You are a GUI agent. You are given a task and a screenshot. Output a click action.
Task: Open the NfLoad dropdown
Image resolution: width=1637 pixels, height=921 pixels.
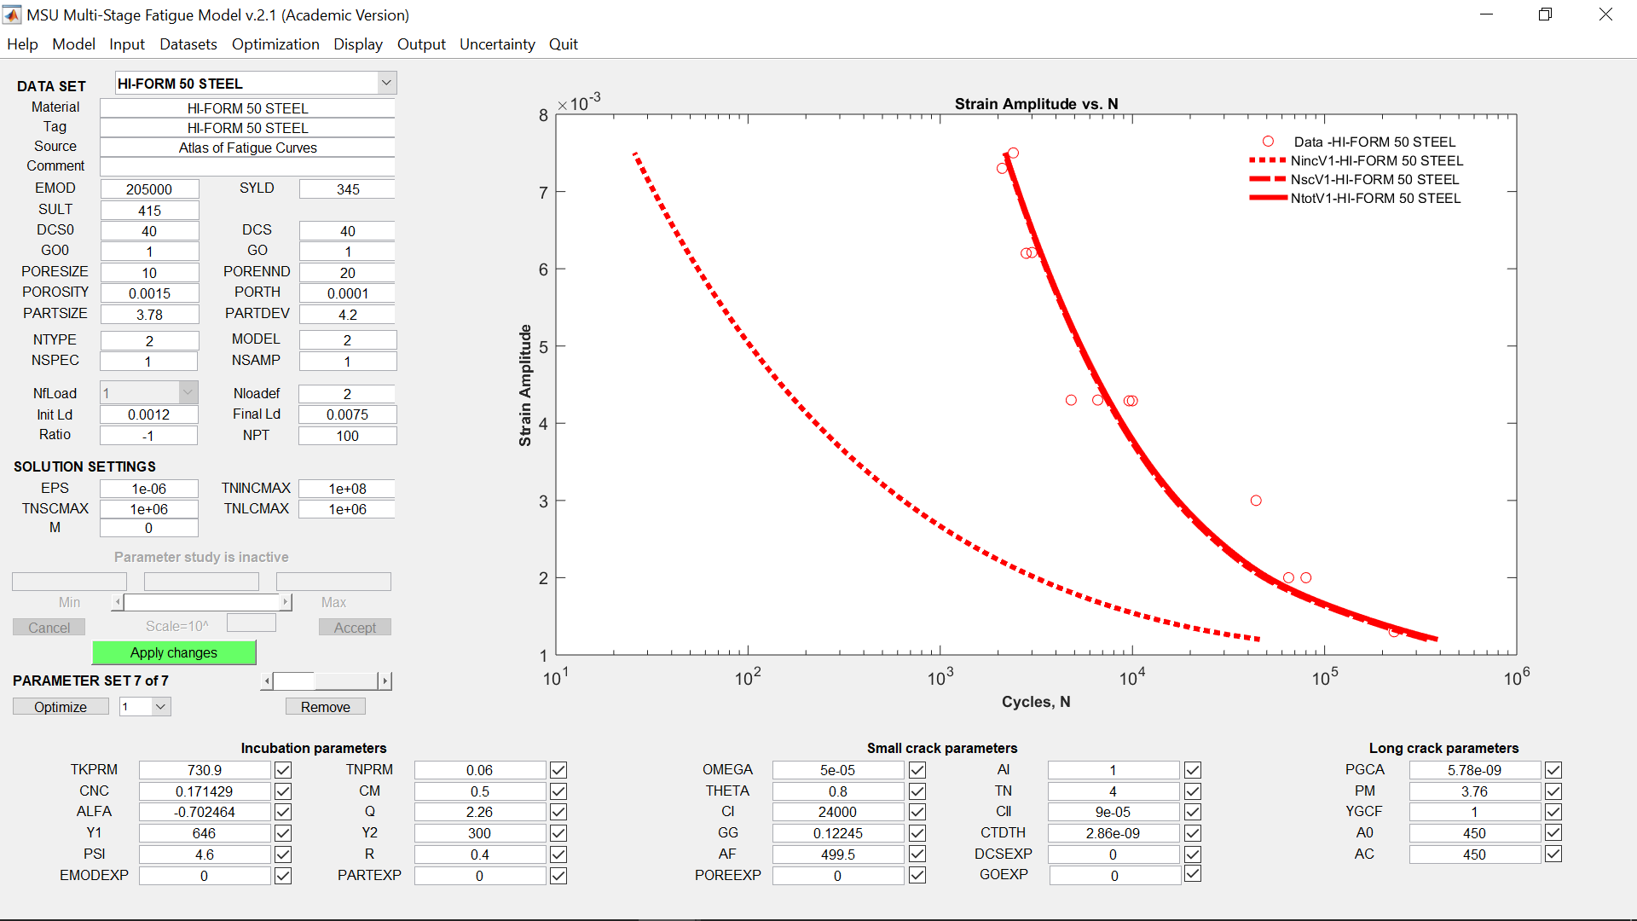click(x=188, y=392)
